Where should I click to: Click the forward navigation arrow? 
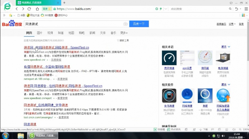pos(23,9)
